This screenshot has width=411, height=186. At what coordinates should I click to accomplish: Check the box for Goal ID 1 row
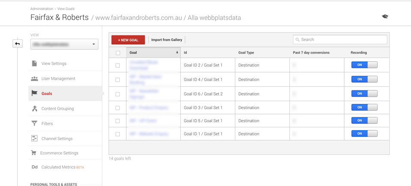pyautogui.click(x=118, y=134)
